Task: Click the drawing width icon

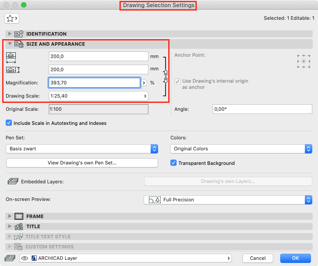Action: coord(11,58)
